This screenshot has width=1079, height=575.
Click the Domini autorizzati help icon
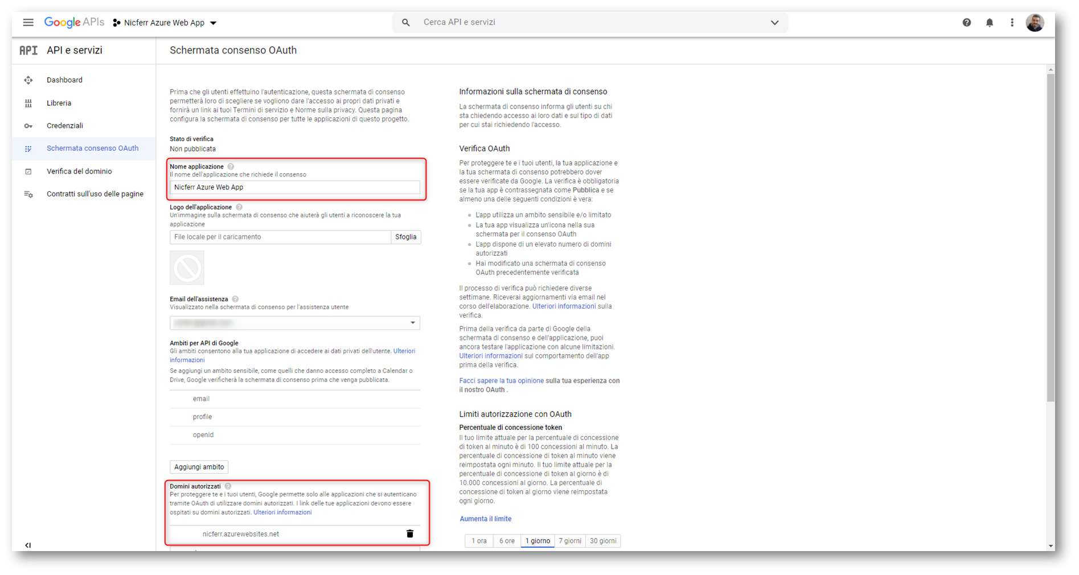click(228, 486)
